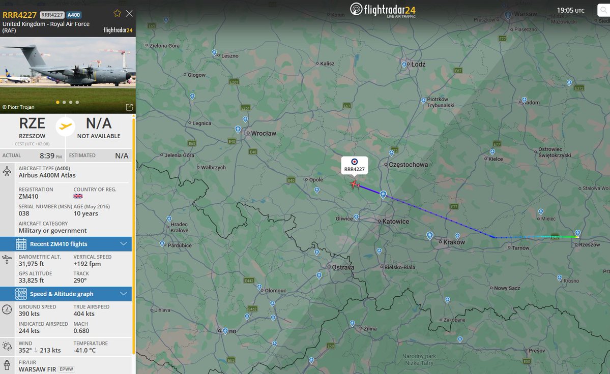
Task: Click the calendar icon beside Recent ZM410 flights
Action: [21, 244]
